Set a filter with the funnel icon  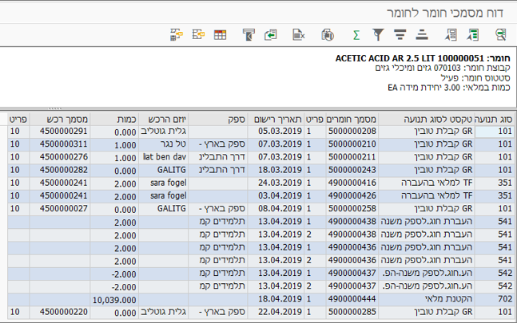click(378, 34)
